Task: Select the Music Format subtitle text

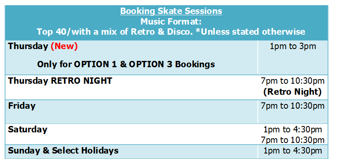Action: pos(171,21)
